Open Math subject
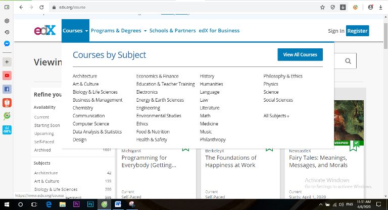This screenshot has height=210, width=388. (205, 116)
